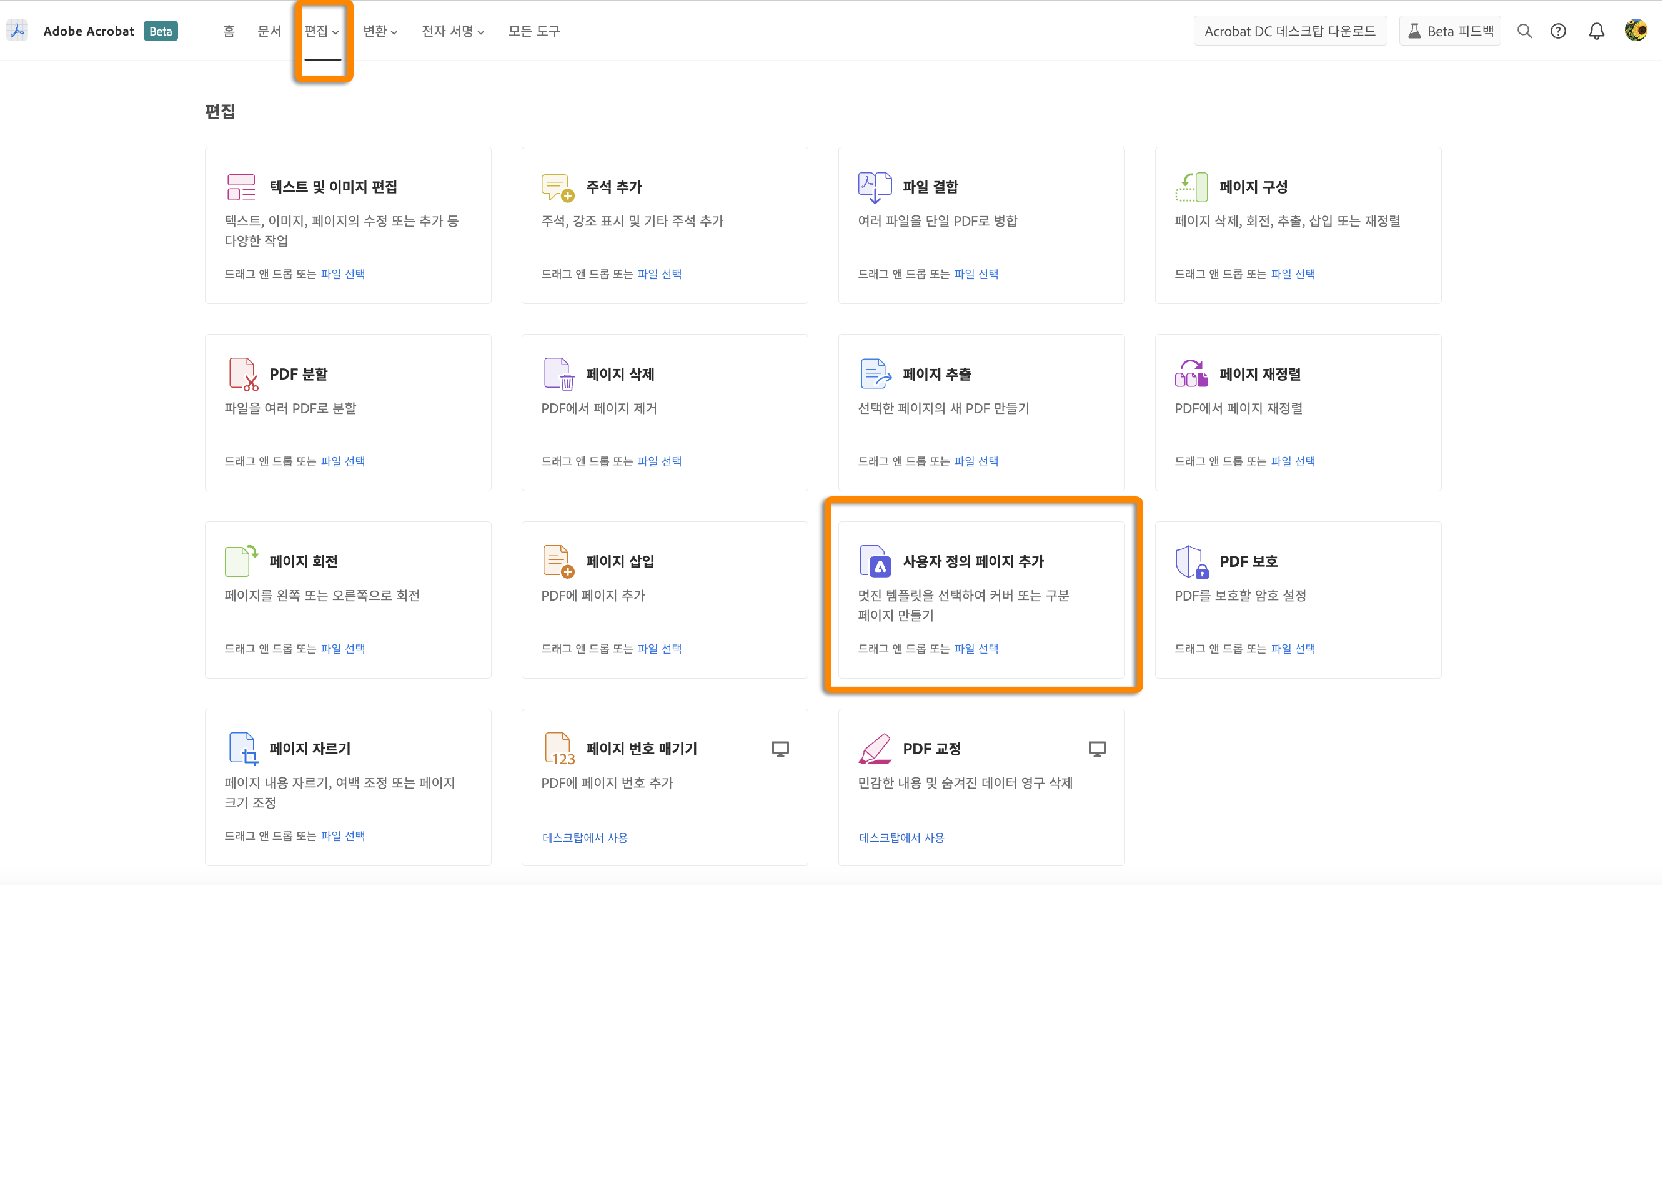Go to the 홈 tab
Image resolution: width=1663 pixels, height=1185 pixels.
229,31
